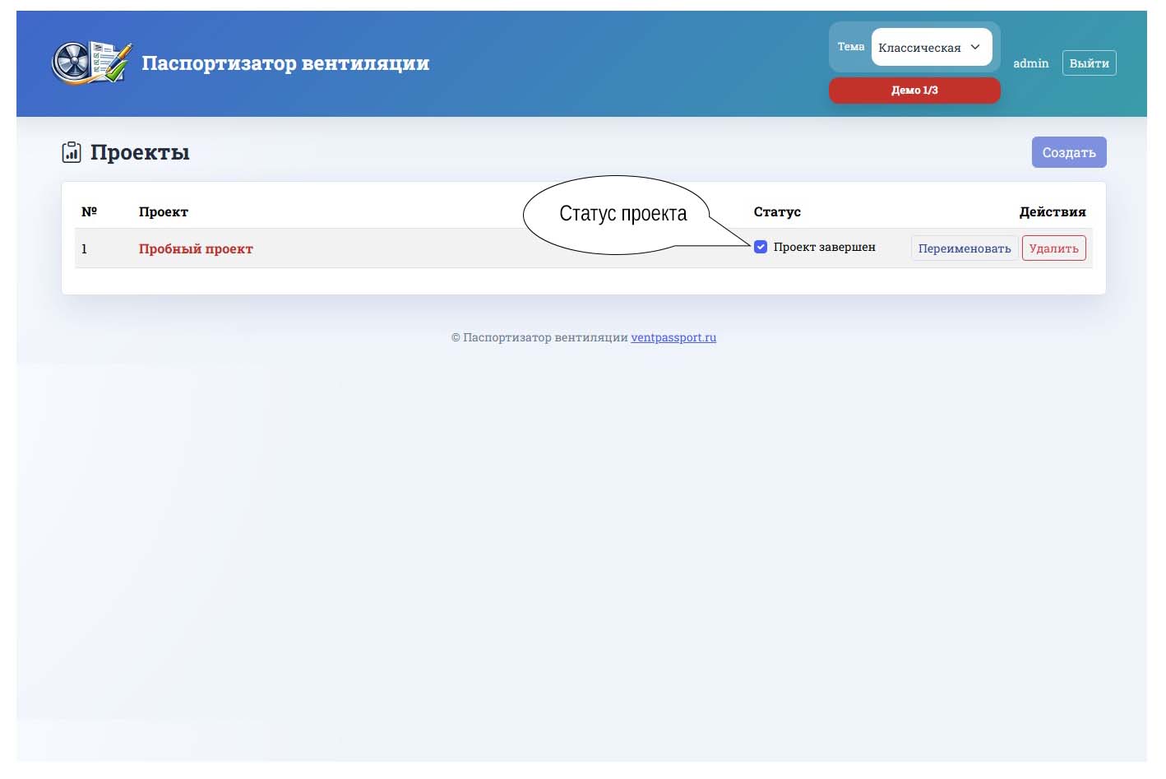Viewport: 1166px width, 779px height.
Task: Click the Статус column header
Action: (777, 211)
